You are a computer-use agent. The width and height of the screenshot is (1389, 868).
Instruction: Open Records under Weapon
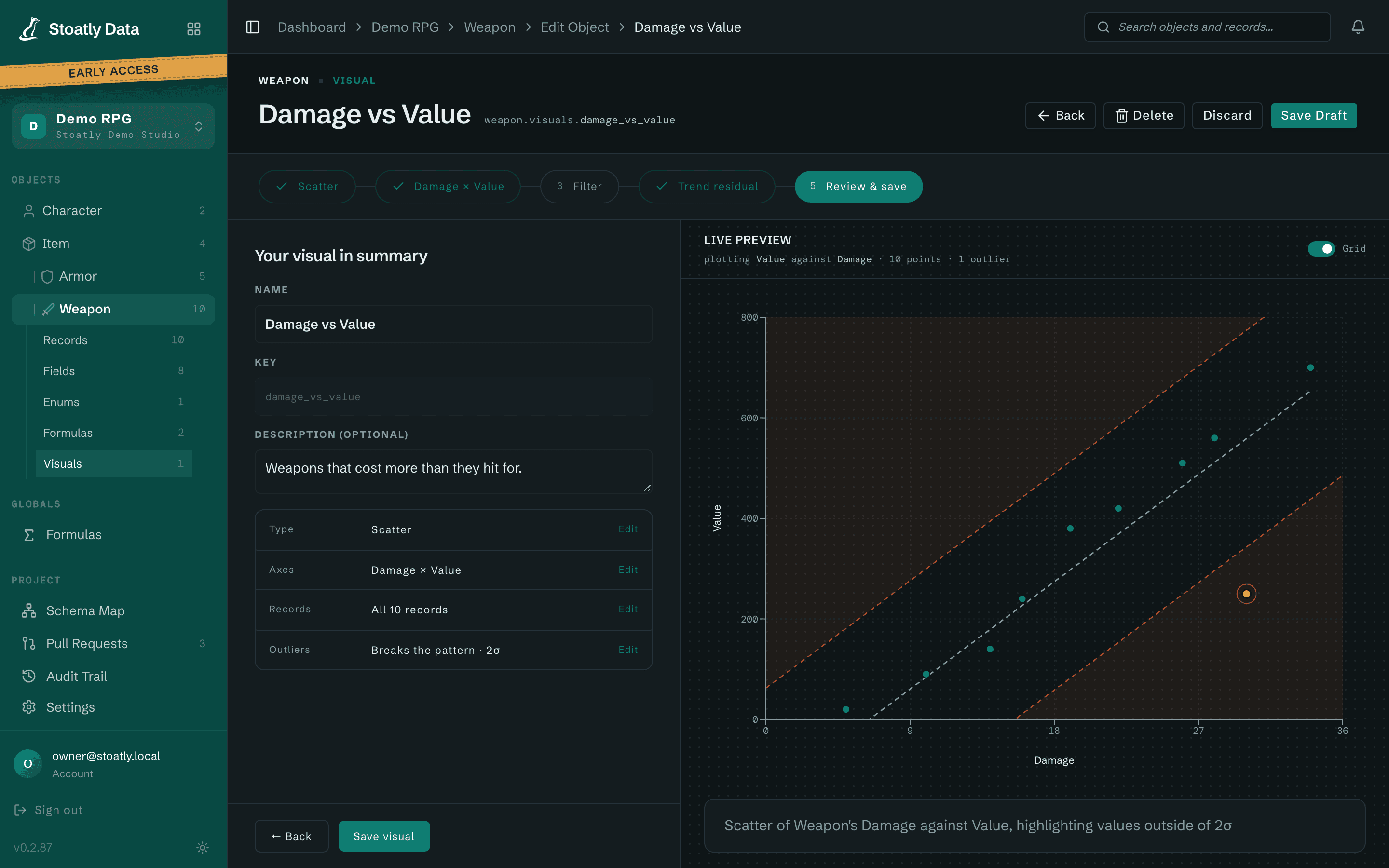tap(113, 340)
